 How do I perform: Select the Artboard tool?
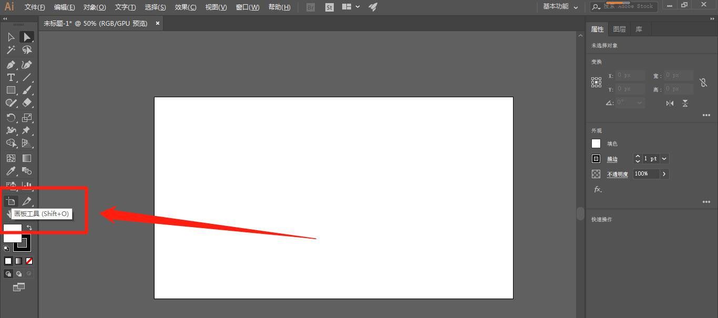[11, 201]
